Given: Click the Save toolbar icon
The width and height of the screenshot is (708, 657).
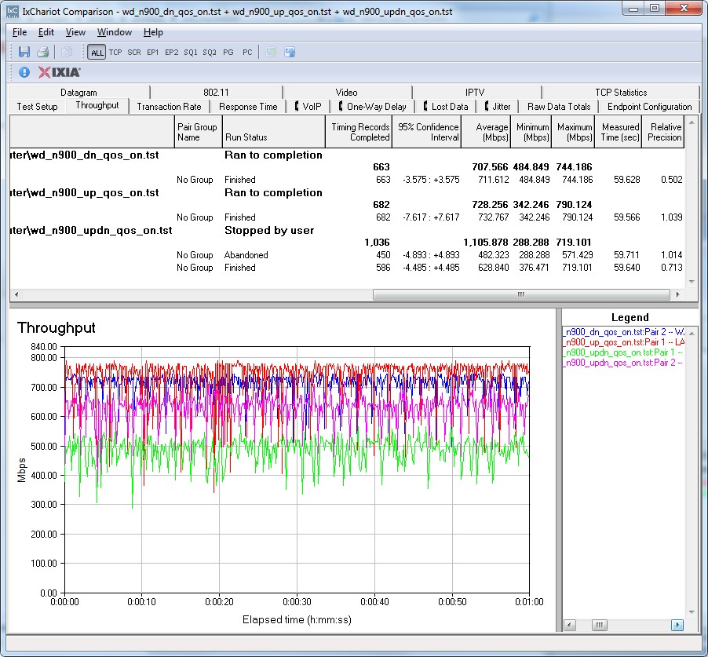Looking at the screenshot, I should coord(24,52).
